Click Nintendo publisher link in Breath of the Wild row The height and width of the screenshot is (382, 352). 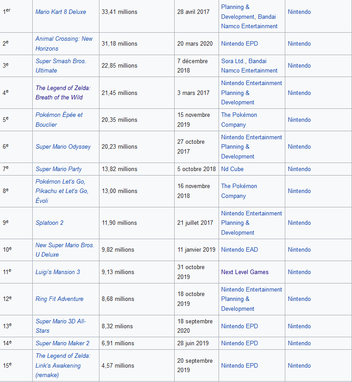299,93
